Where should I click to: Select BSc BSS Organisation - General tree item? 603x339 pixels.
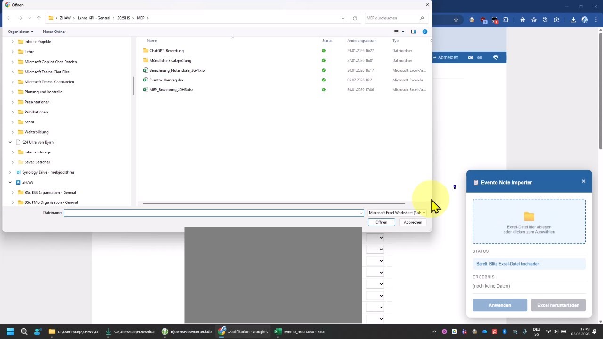tap(50, 193)
